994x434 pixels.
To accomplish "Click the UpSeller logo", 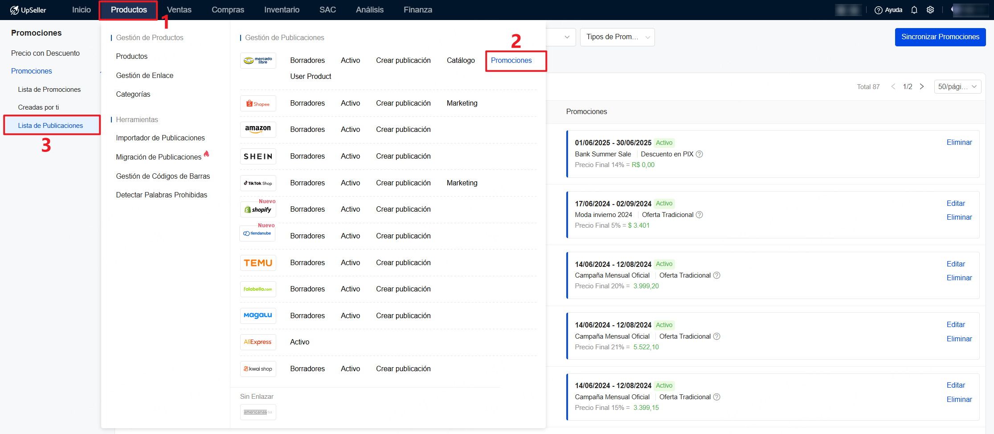I will (28, 10).
